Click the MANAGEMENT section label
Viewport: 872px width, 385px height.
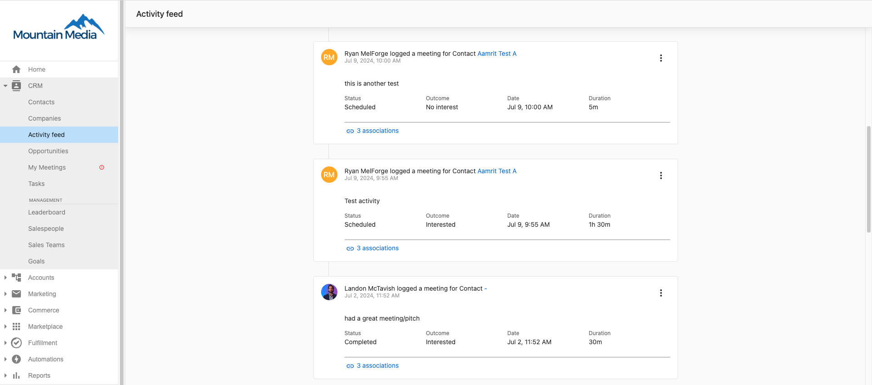click(45, 200)
